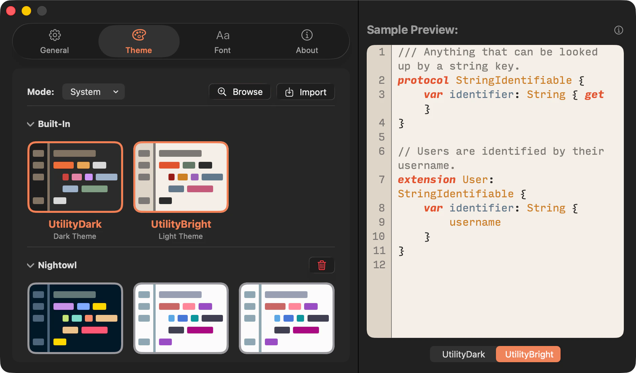The image size is (636, 373).
Task: Minimize the window with yellow button
Action: (26, 11)
